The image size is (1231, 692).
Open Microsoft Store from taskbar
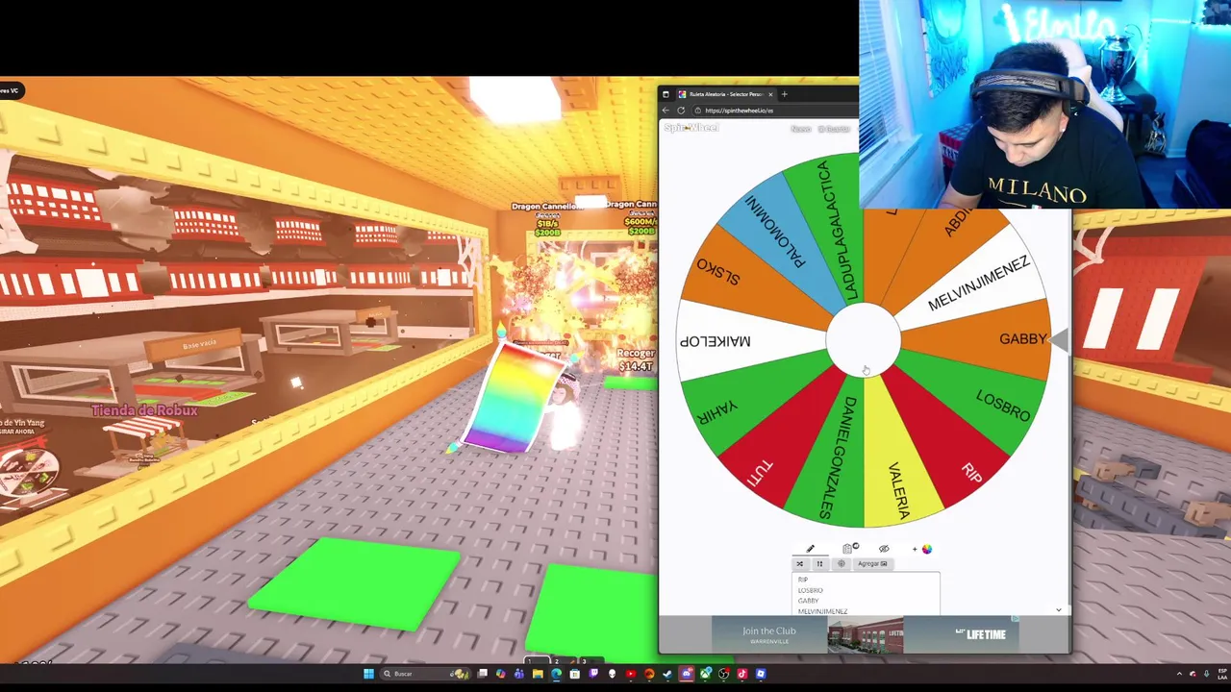[x=574, y=674]
